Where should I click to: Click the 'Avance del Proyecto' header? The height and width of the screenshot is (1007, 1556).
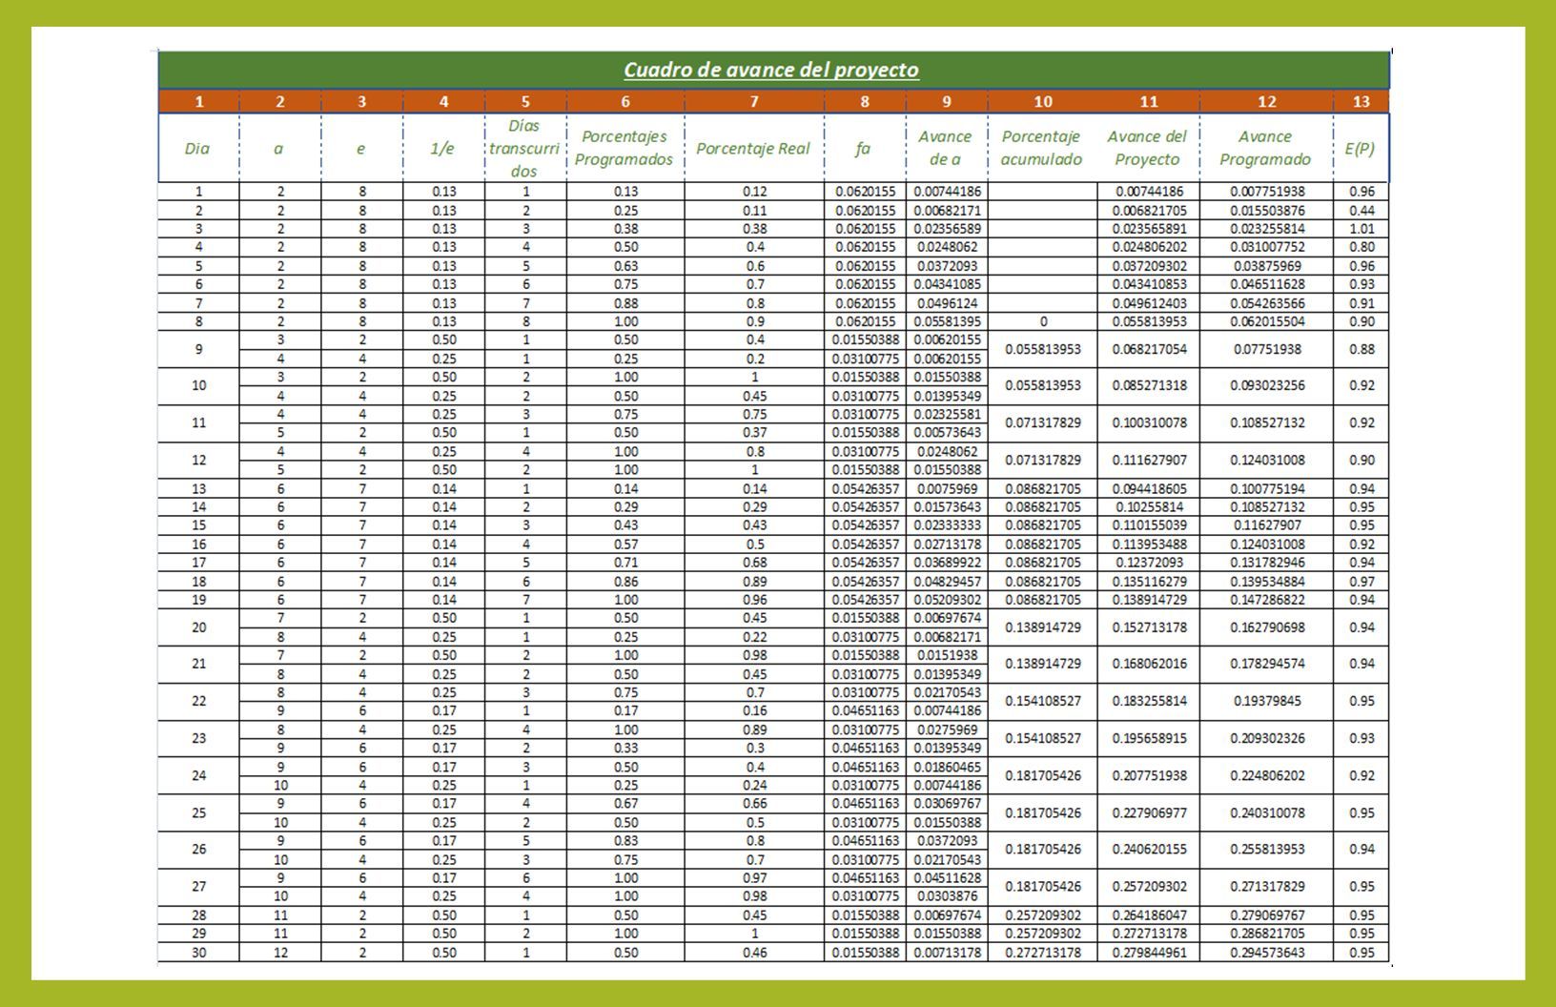(1147, 148)
